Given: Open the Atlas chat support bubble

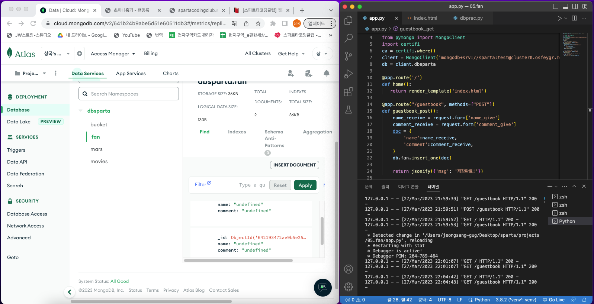Looking at the screenshot, I should pos(323,288).
